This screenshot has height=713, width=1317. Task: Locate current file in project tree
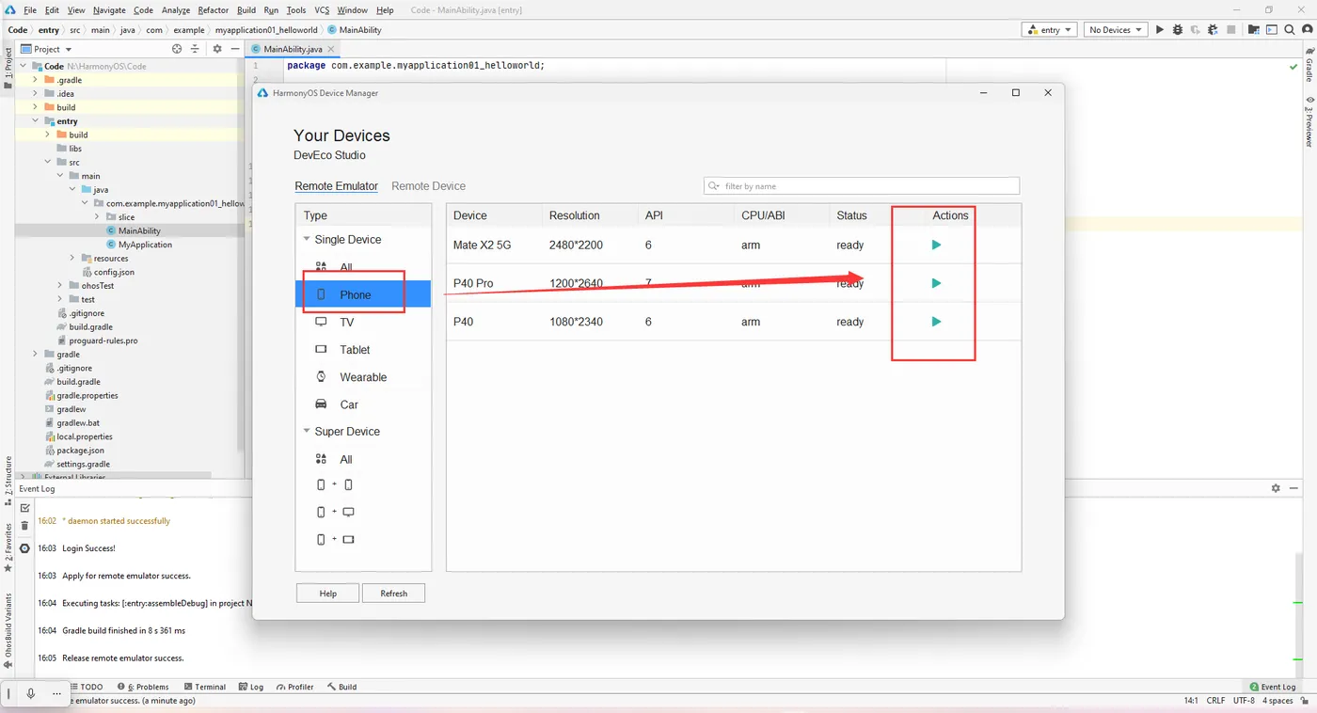click(177, 49)
